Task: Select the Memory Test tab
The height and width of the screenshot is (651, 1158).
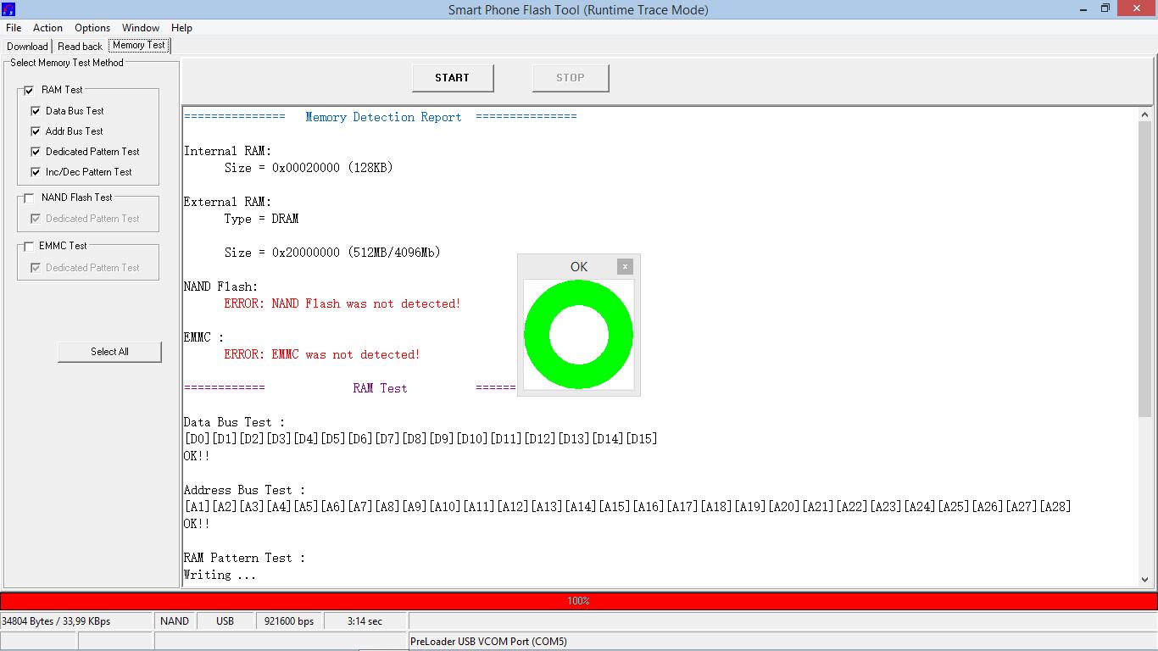Action: [x=140, y=45]
